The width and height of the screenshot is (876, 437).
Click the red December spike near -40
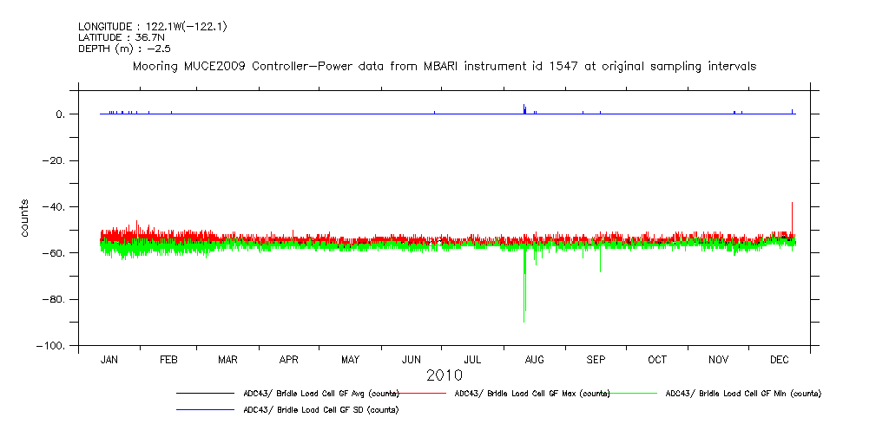(x=792, y=212)
